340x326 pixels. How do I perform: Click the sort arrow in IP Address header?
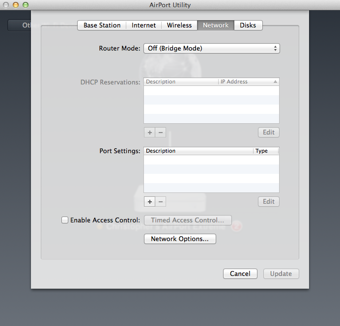click(x=275, y=81)
